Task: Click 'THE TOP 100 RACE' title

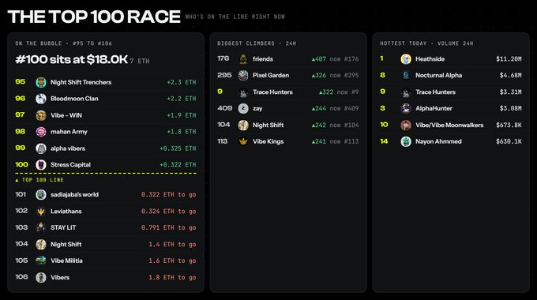Action: tap(94, 17)
